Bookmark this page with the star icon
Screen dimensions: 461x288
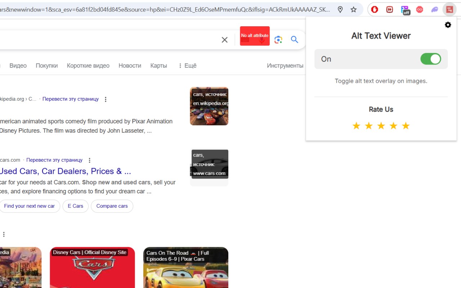(x=354, y=10)
